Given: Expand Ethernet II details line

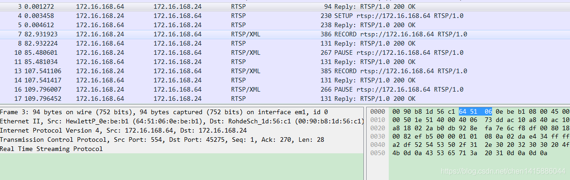Looking at the screenshot, I should coord(181,121).
